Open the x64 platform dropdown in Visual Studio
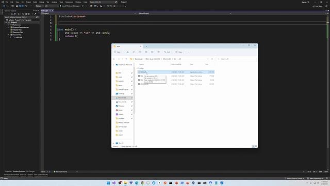The height and width of the screenshot is (186, 330). click(x=52, y=6)
